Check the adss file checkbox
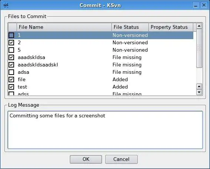Viewport: 210px width, 169px height. [x=11, y=93]
